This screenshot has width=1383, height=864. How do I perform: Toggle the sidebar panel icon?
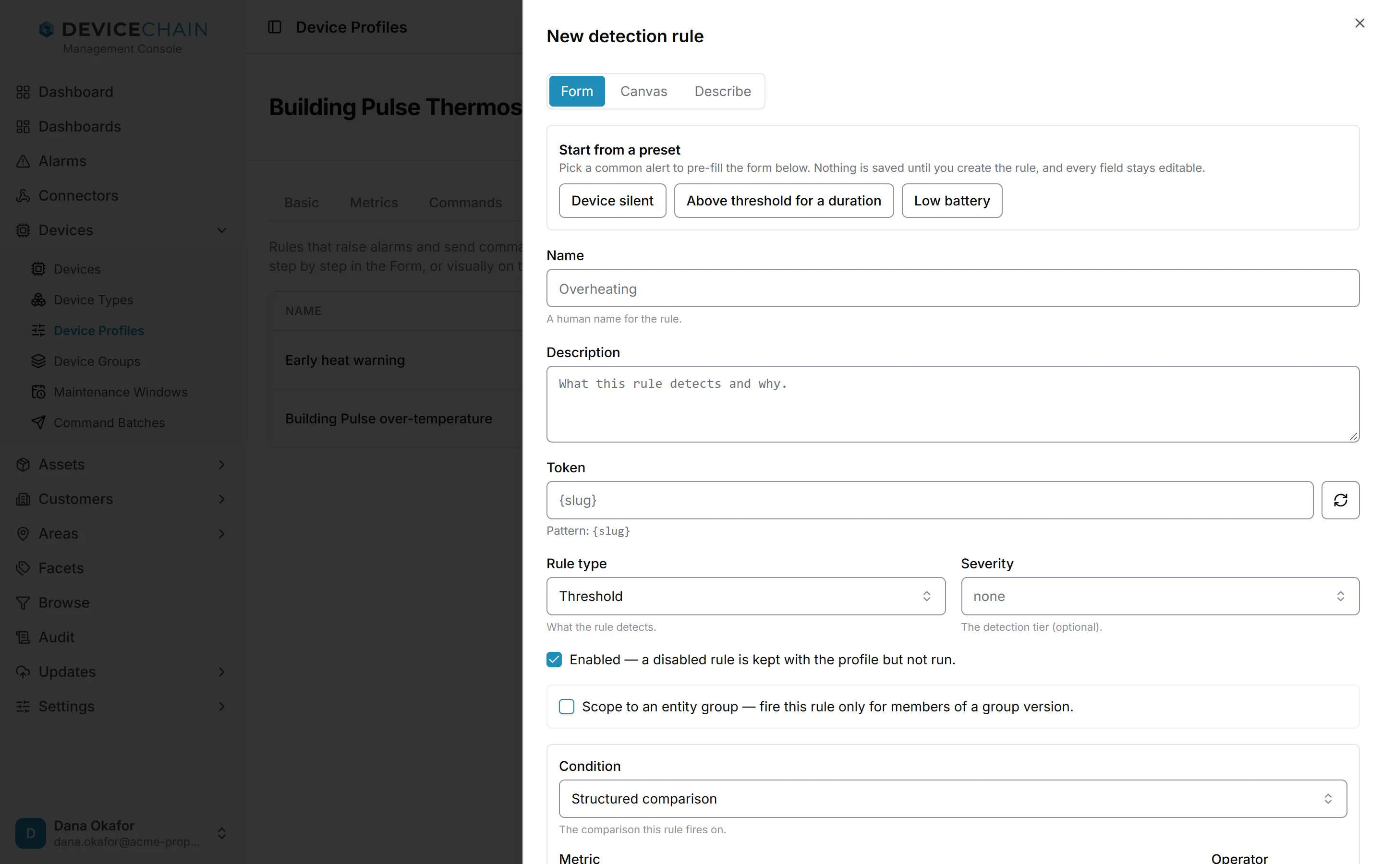pos(274,27)
